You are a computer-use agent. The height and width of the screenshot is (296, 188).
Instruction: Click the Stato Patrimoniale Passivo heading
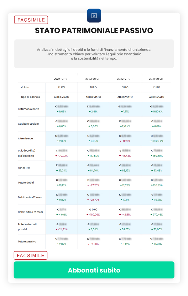click(94, 31)
